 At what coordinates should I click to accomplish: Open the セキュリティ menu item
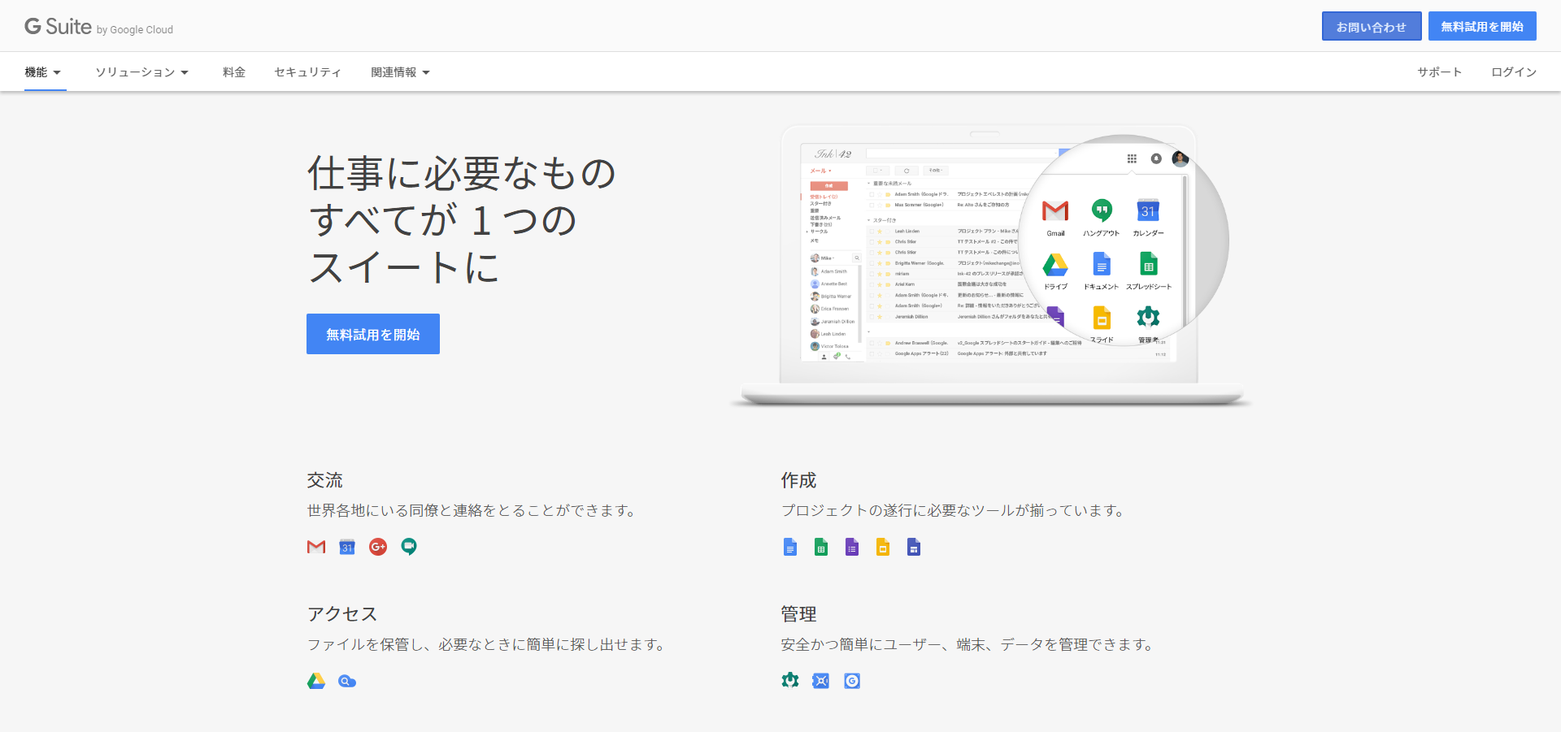click(x=308, y=72)
